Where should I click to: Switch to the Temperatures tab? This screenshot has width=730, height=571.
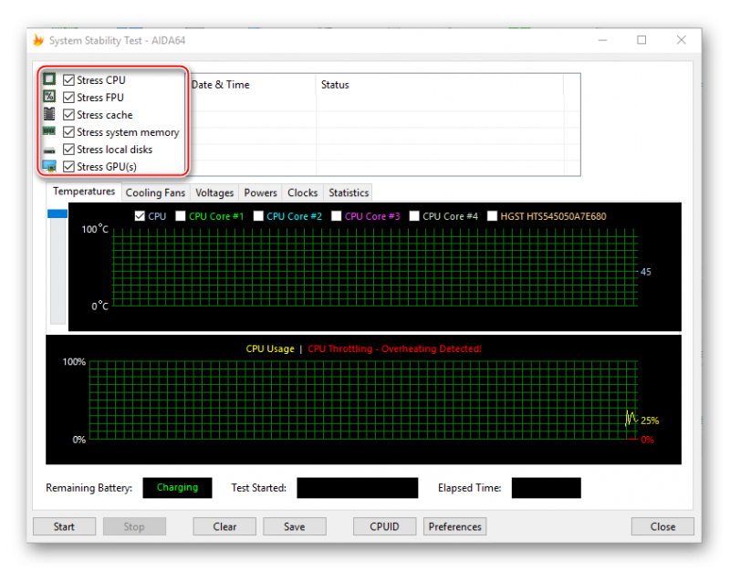click(84, 192)
